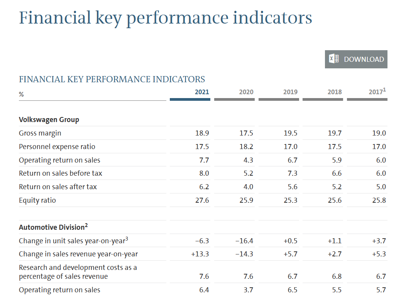Click Return on sales before tax label
Image resolution: width=406 pixels, height=295 pixels.
click(x=61, y=173)
